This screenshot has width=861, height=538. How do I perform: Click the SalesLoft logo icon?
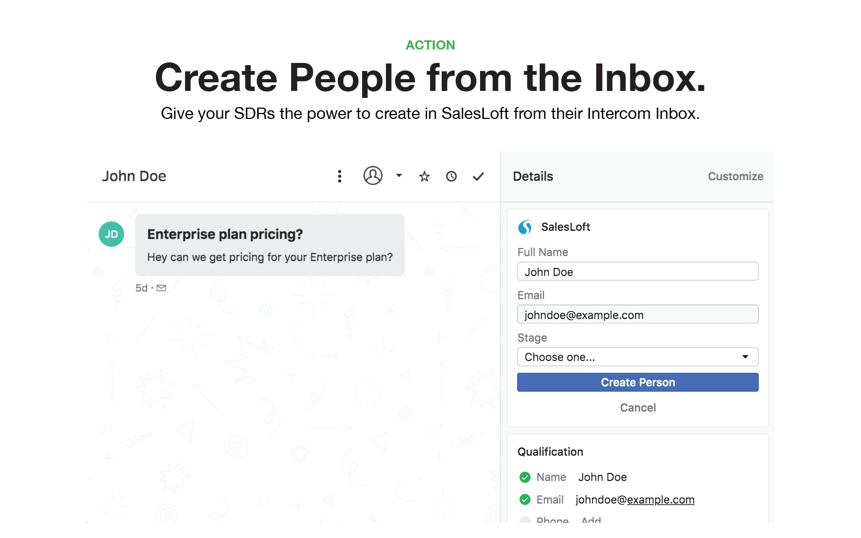[x=525, y=227]
